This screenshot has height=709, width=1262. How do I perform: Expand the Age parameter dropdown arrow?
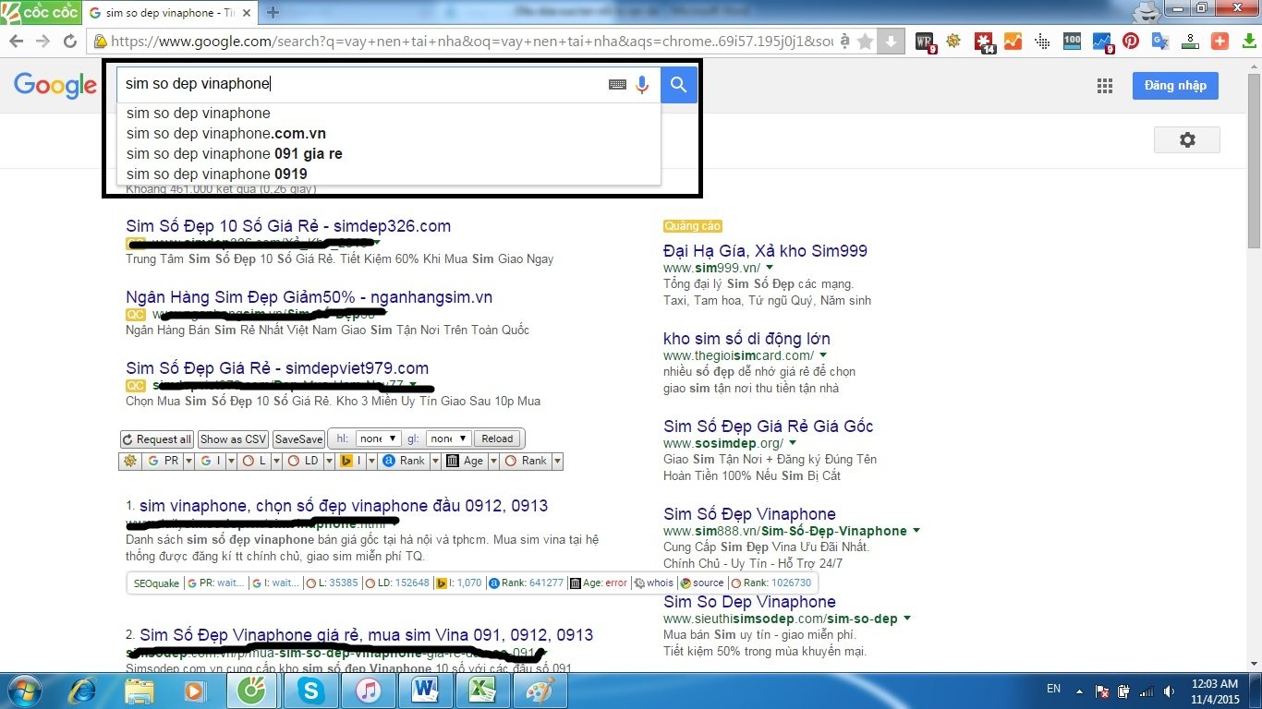[x=492, y=461]
